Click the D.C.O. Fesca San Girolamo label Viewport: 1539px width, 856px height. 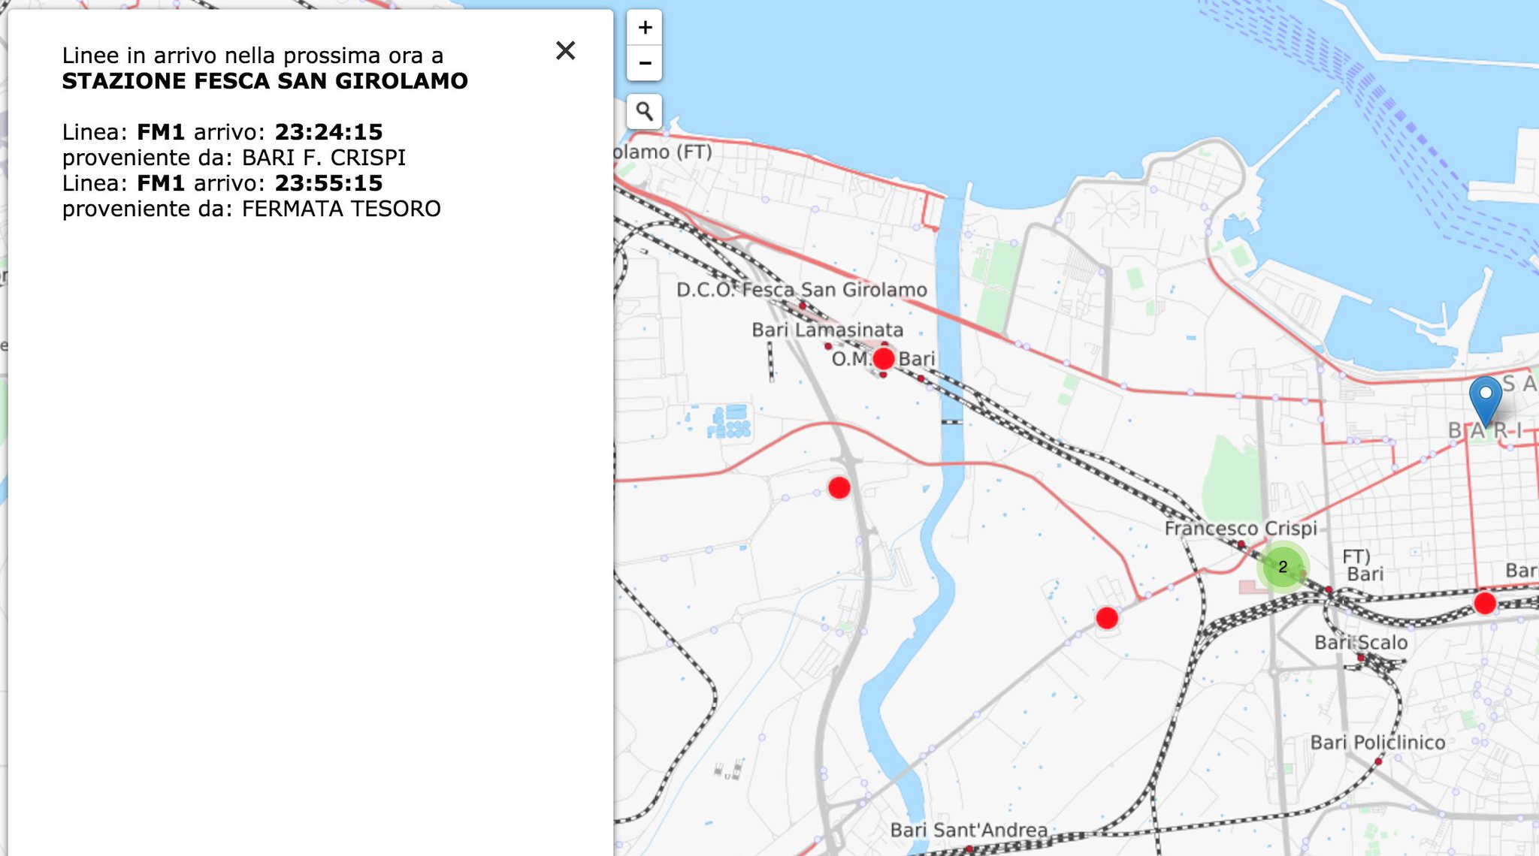(x=801, y=290)
